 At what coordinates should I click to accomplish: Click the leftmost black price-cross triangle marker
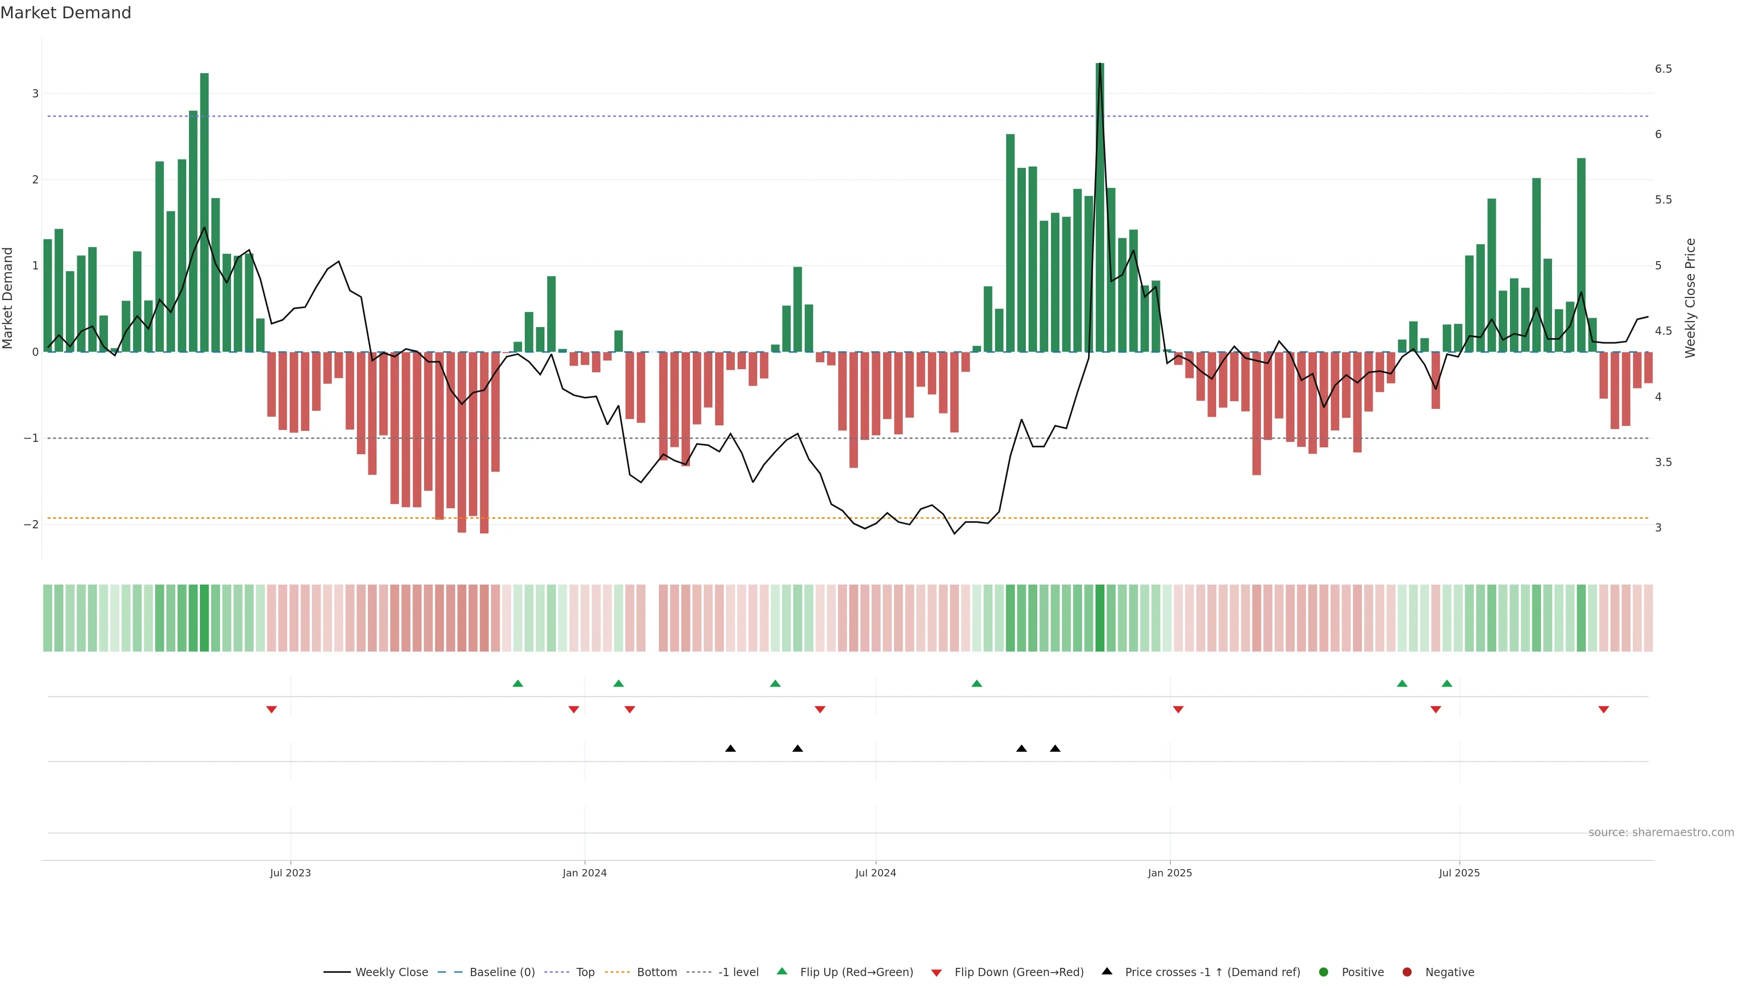(x=730, y=749)
